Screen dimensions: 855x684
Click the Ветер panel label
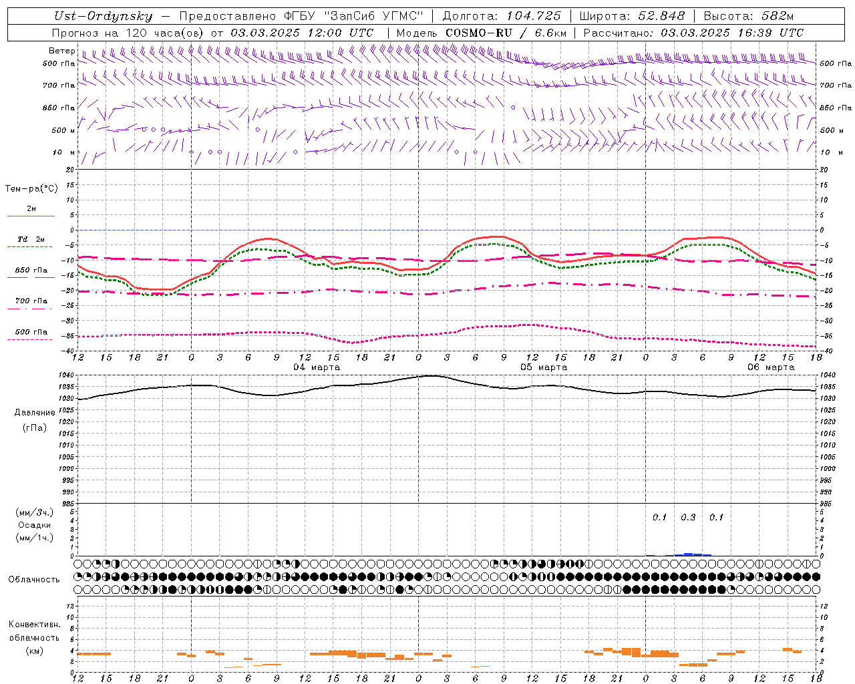pos(61,51)
